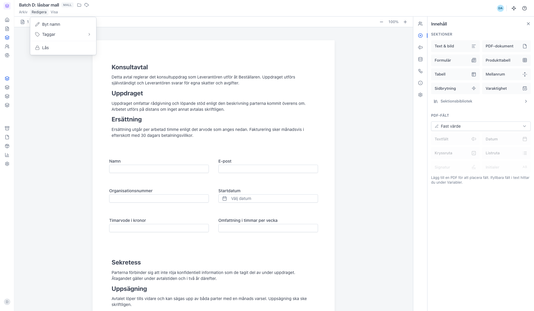Select Byt namn in the menu
534x311 pixels.
click(x=63, y=24)
